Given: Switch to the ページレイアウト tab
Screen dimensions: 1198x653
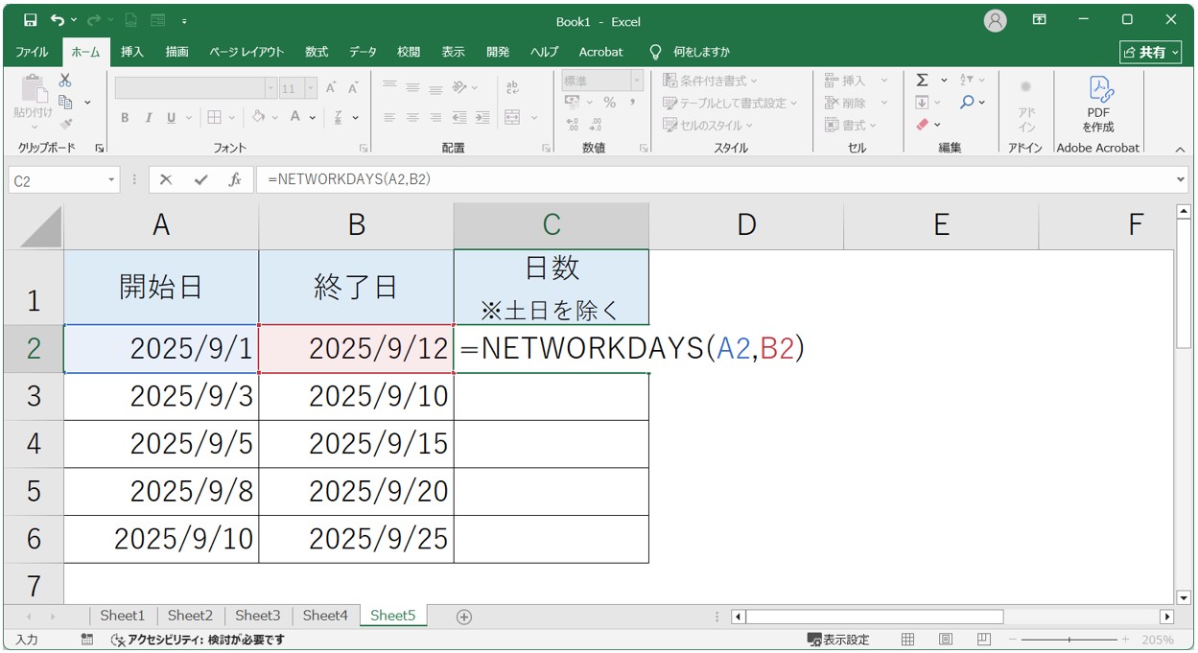Looking at the screenshot, I should point(247,52).
